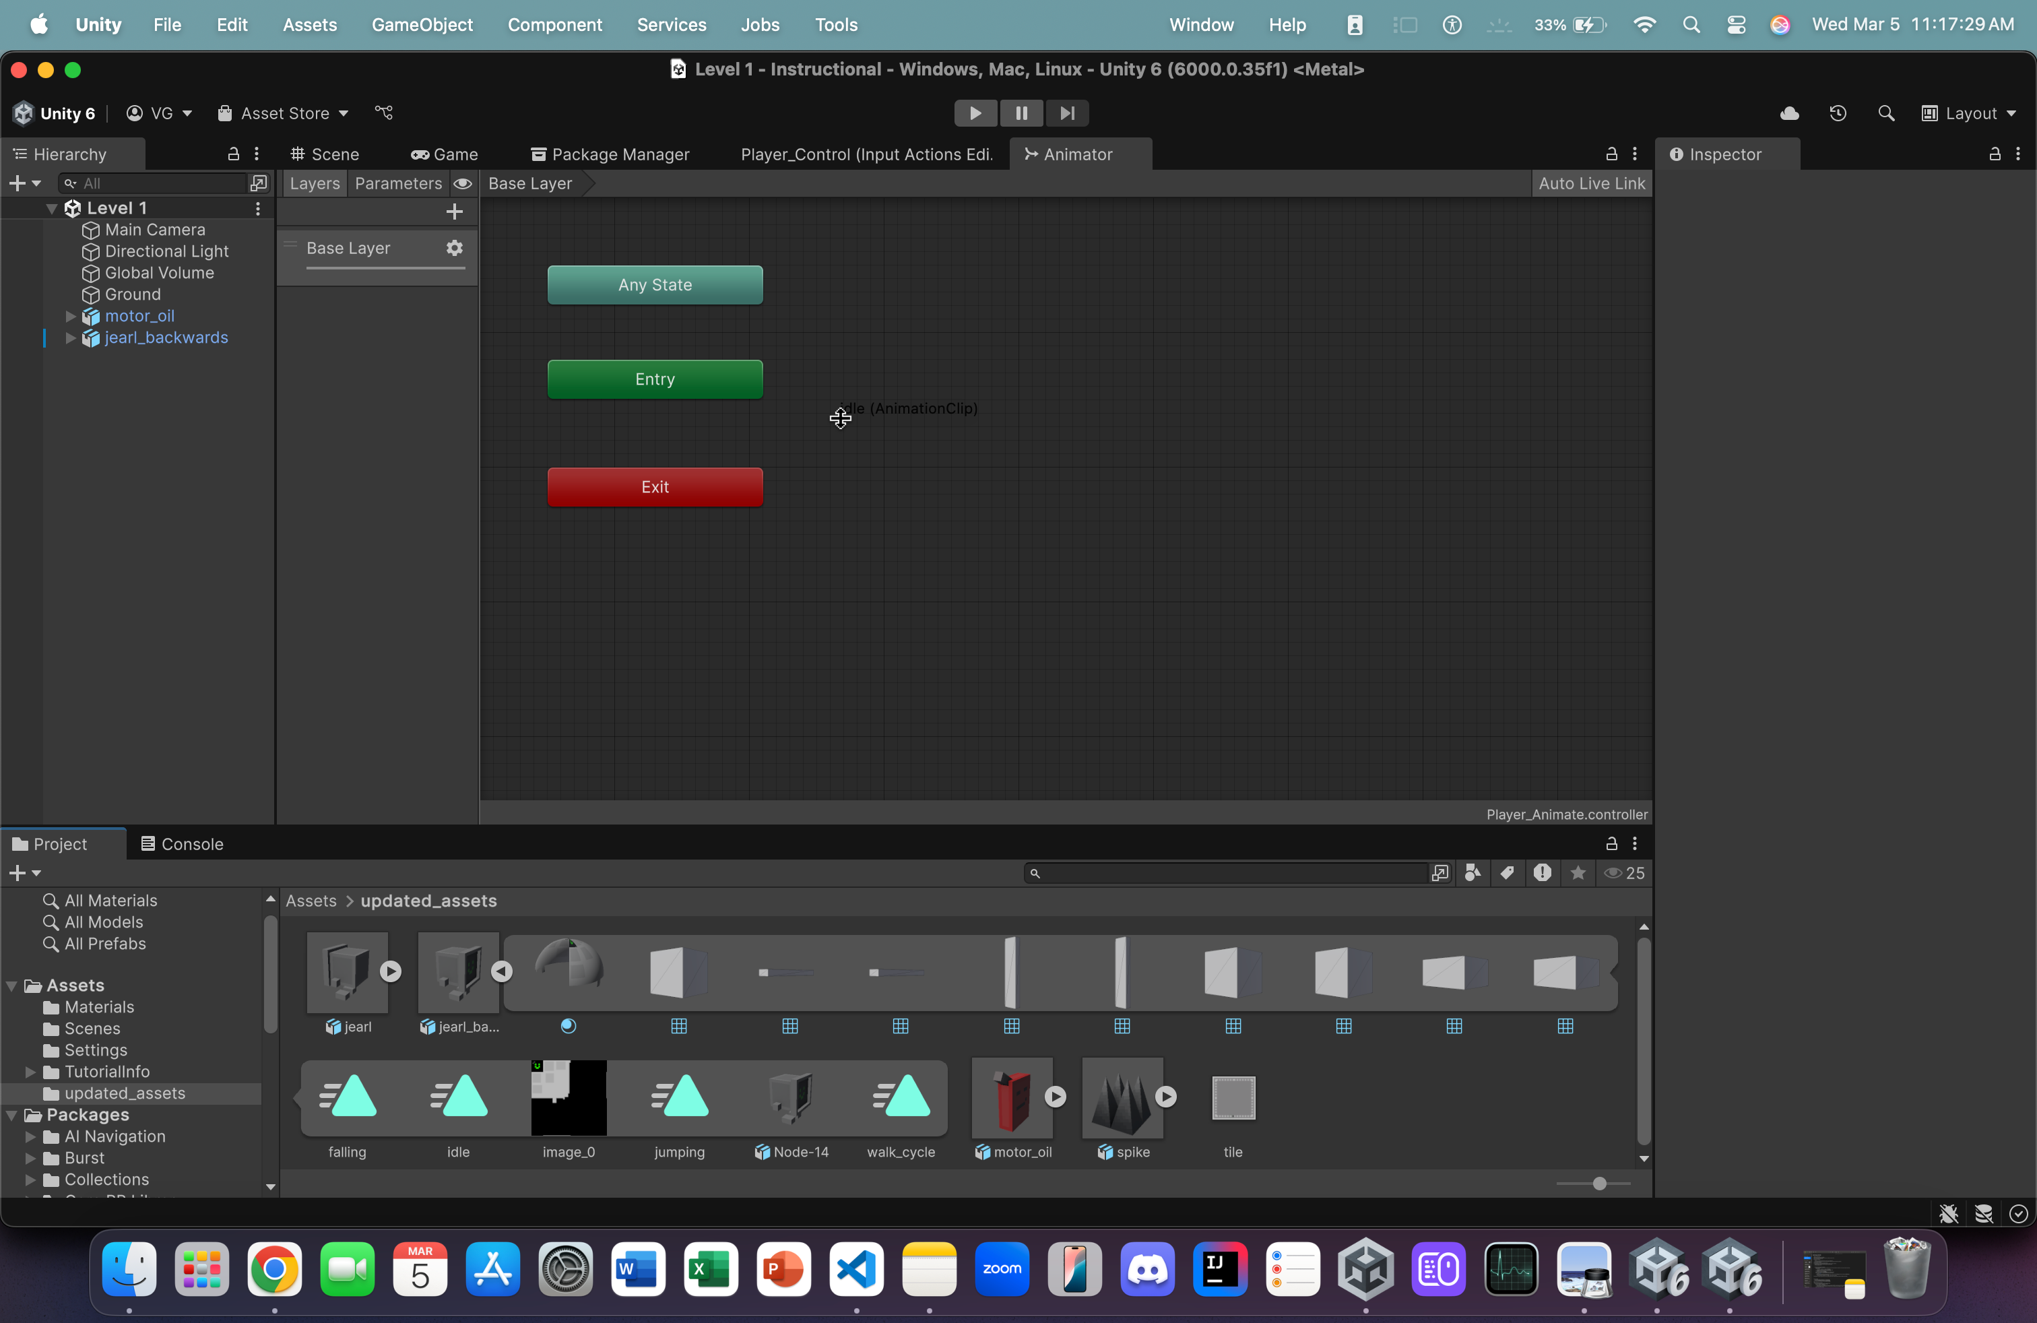
Task: Open the Window menu in menu bar
Action: [x=1201, y=24]
